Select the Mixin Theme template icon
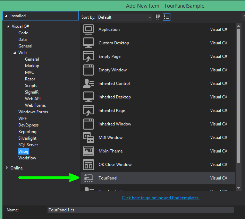The height and width of the screenshot is (219, 245). click(88, 151)
